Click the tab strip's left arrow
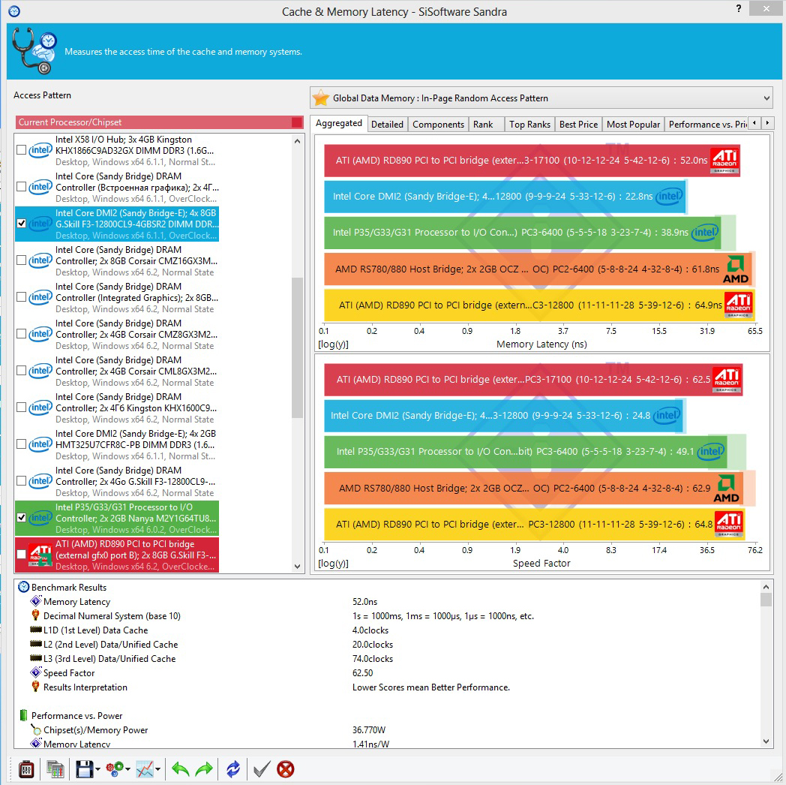The width and height of the screenshot is (786, 785). point(754,123)
